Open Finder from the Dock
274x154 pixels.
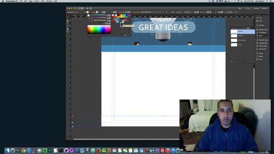click(x=7, y=150)
